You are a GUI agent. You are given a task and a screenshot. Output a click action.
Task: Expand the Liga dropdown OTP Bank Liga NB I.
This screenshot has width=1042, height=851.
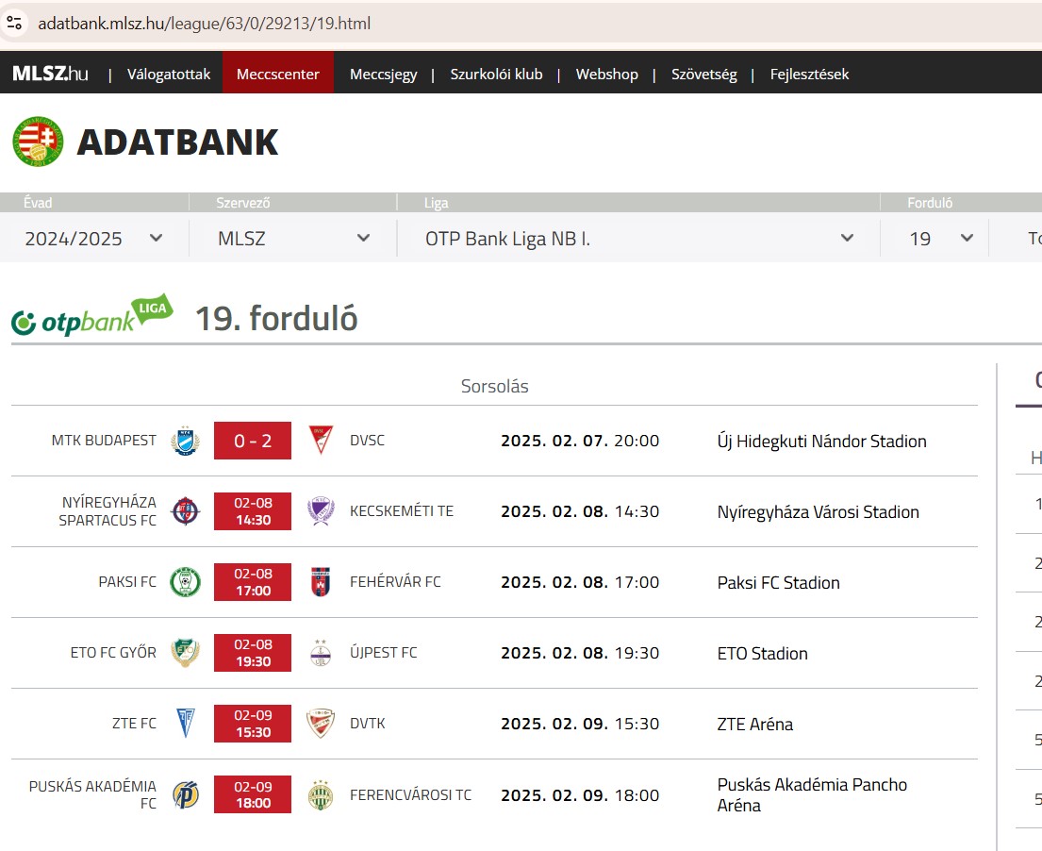coord(638,238)
